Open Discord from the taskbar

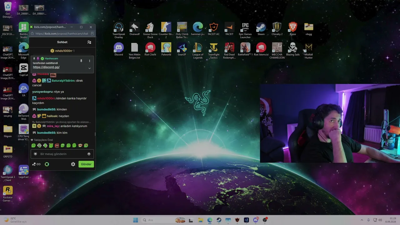(x=256, y=220)
